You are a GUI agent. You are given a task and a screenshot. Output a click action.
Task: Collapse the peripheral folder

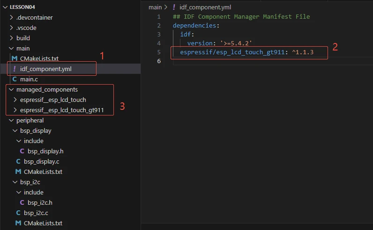pyautogui.click(x=12, y=121)
